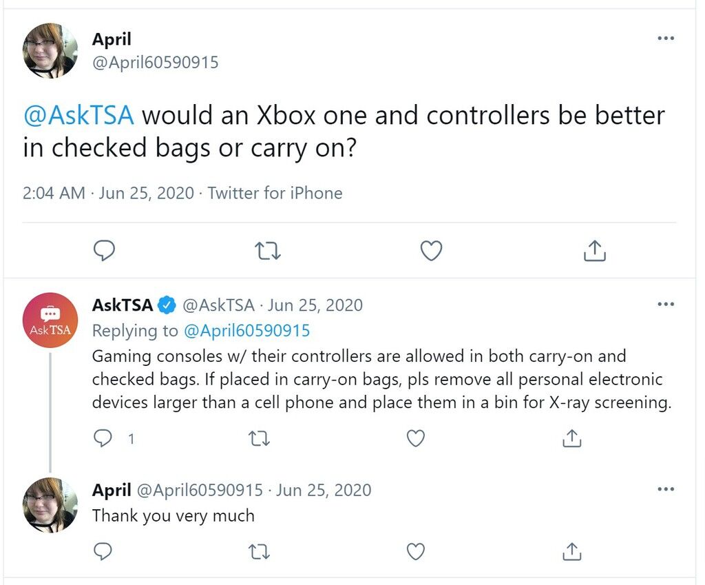This screenshot has height=585, width=705.
Task: Open more options on the thank-you tweet
Action: tap(666, 489)
